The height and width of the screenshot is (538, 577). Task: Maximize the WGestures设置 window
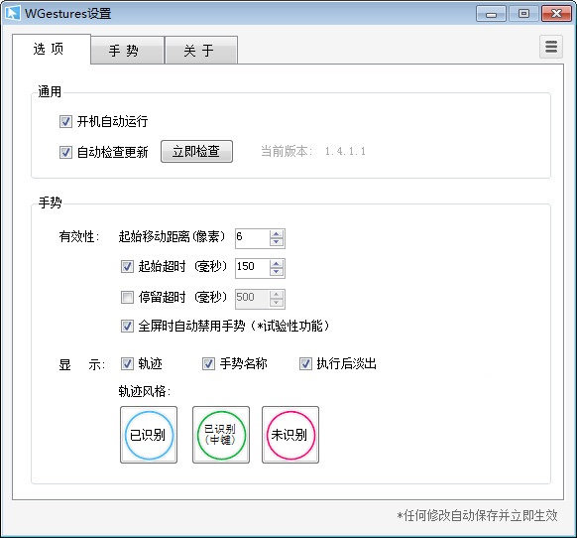(x=523, y=14)
